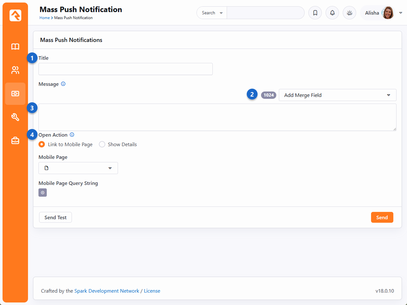Add a Mobile Page Query String entry

(43, 193)
